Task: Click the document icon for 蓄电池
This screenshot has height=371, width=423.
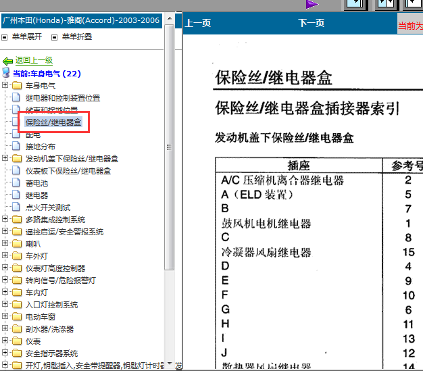Action: click(16, 182)
